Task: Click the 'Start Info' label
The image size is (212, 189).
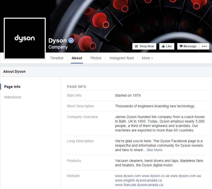Action: (x=74, y=95)
